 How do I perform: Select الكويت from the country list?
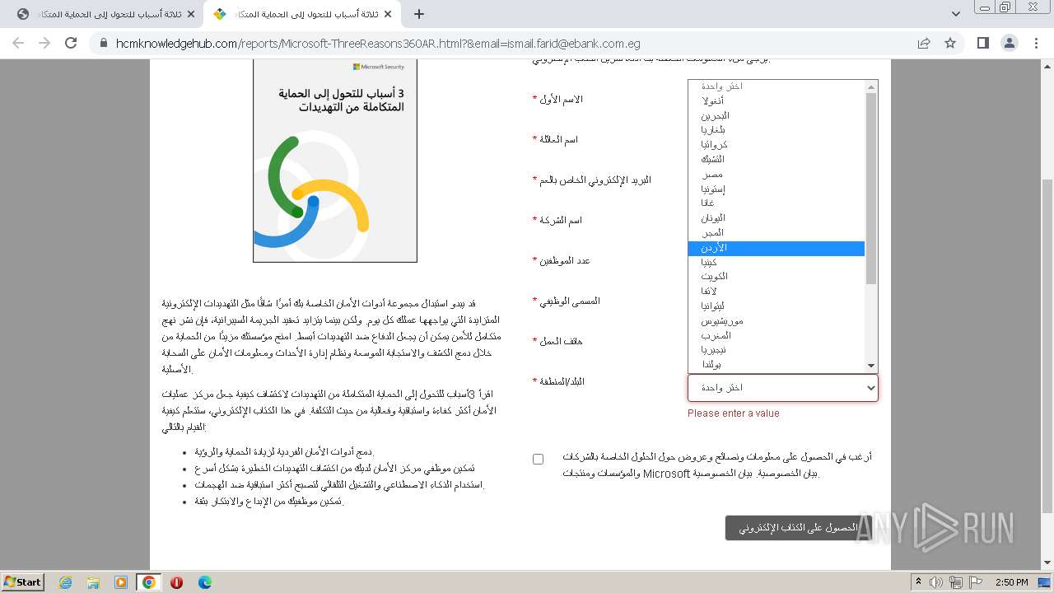(777, 277)
